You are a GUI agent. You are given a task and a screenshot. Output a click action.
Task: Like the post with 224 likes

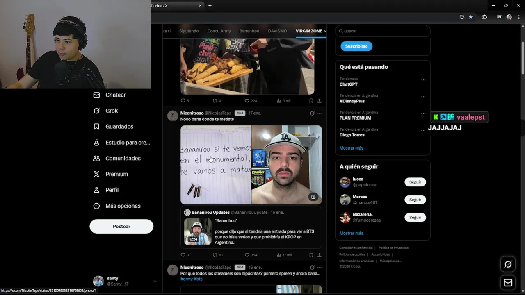247,100
